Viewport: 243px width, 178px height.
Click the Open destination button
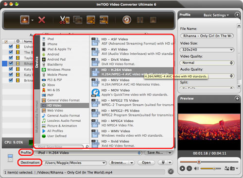tap(146, 162)
